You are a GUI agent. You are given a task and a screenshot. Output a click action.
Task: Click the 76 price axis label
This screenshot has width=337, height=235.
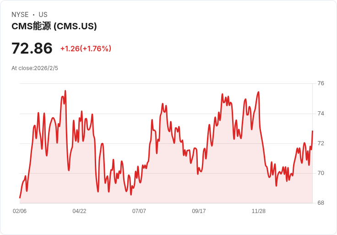click(321, 83)
